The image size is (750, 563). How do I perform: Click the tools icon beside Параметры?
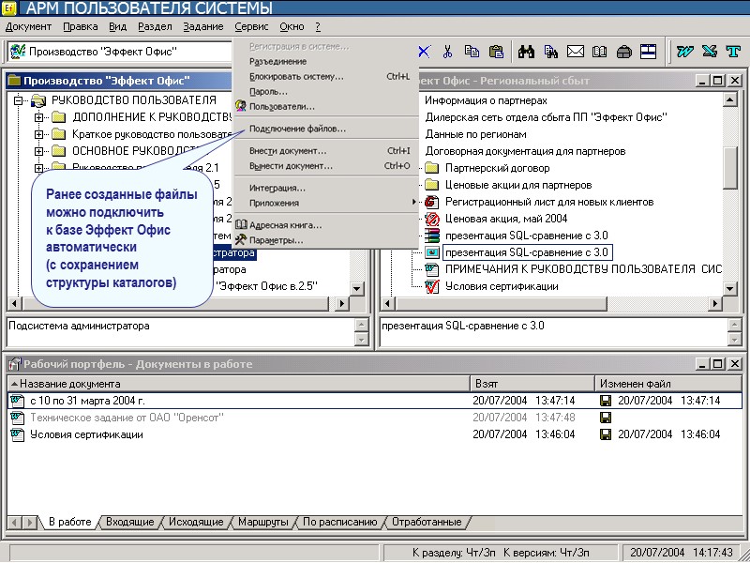(x=241, y=239)
